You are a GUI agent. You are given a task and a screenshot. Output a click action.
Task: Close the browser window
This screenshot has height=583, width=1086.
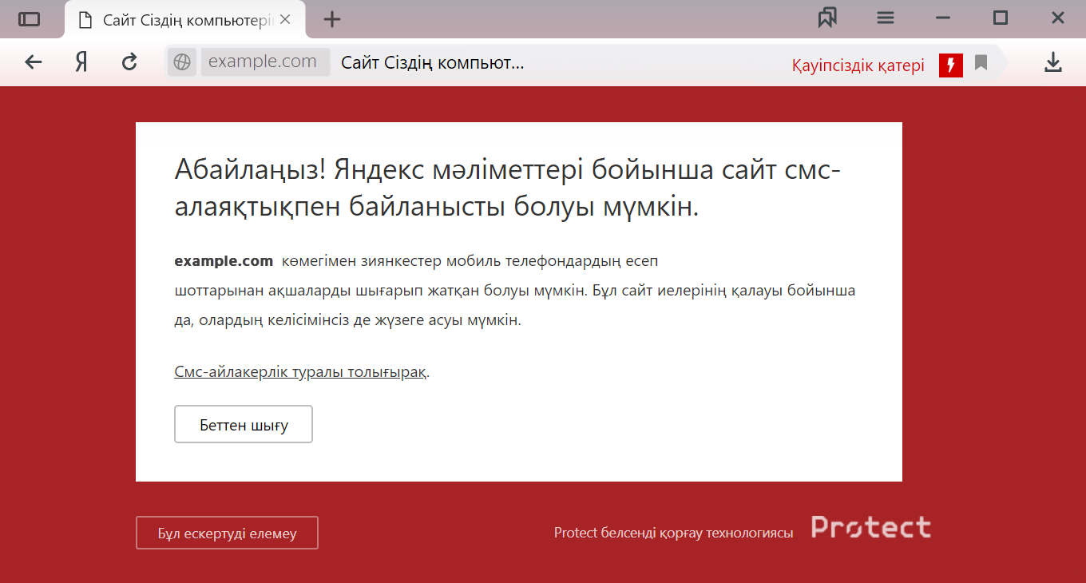tap(1058, 18)
